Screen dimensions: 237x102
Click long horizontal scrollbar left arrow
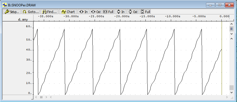point(51,97)
